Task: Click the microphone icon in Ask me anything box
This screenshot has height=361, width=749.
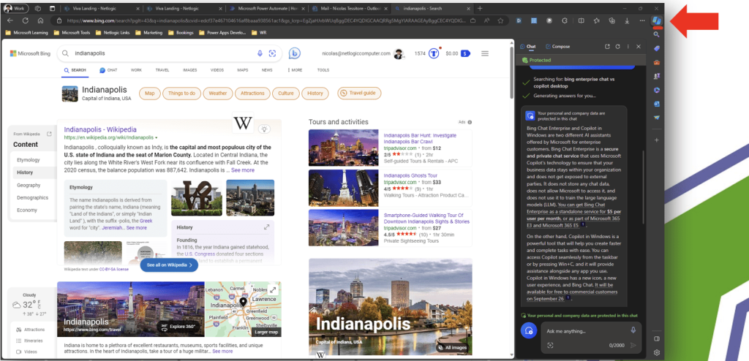Action: coord(633,331)
